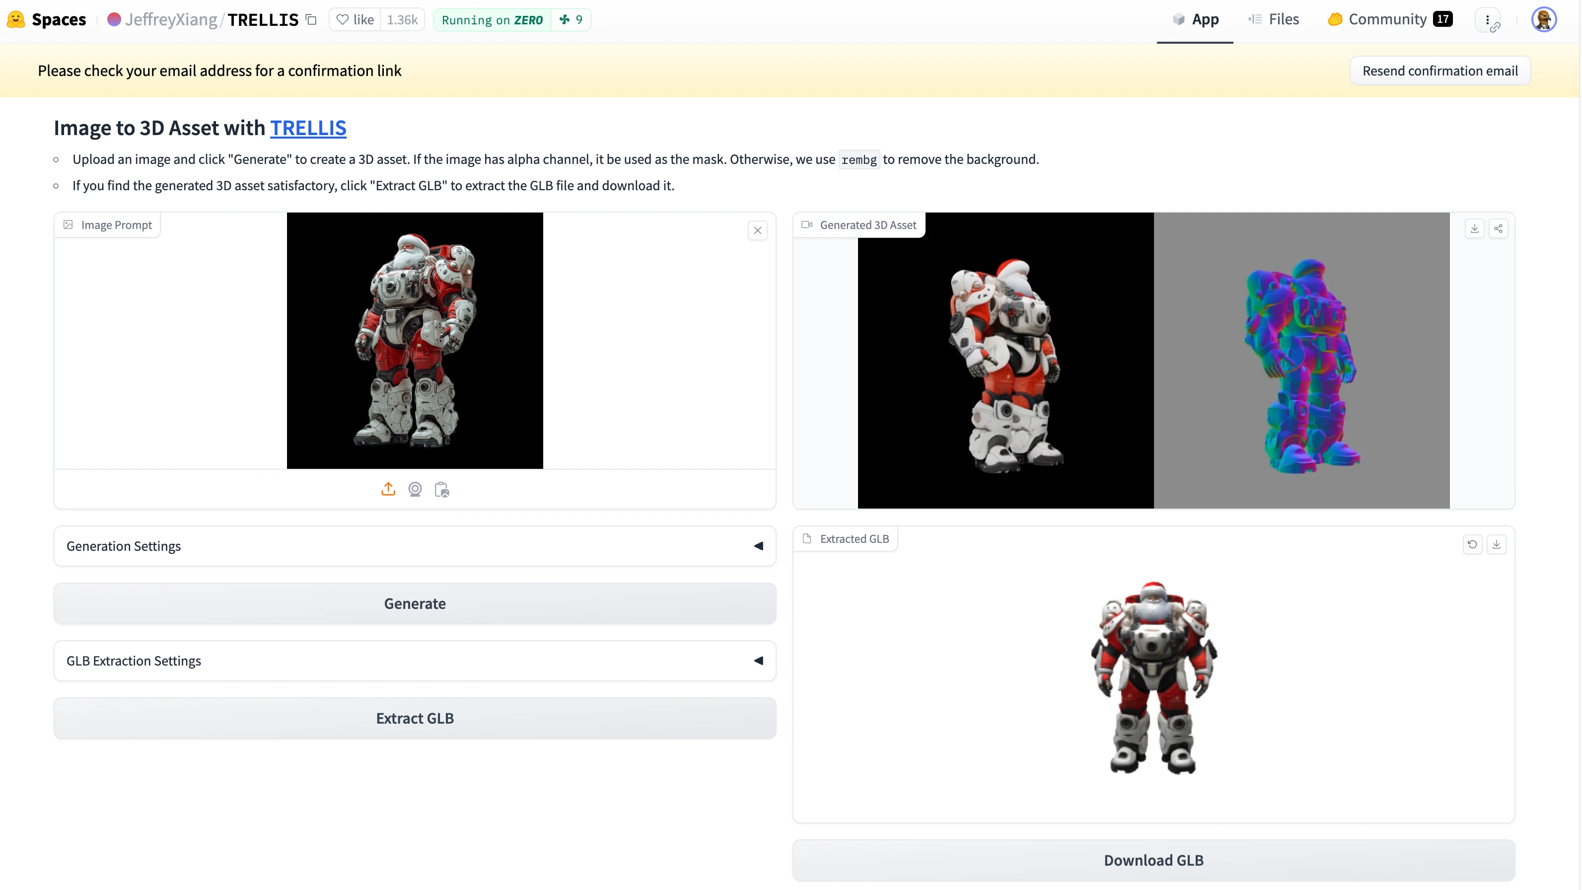Screen dimensions: 1582x890
Task: Open the 9 GPU users indicator
Action: pos(571,20)
